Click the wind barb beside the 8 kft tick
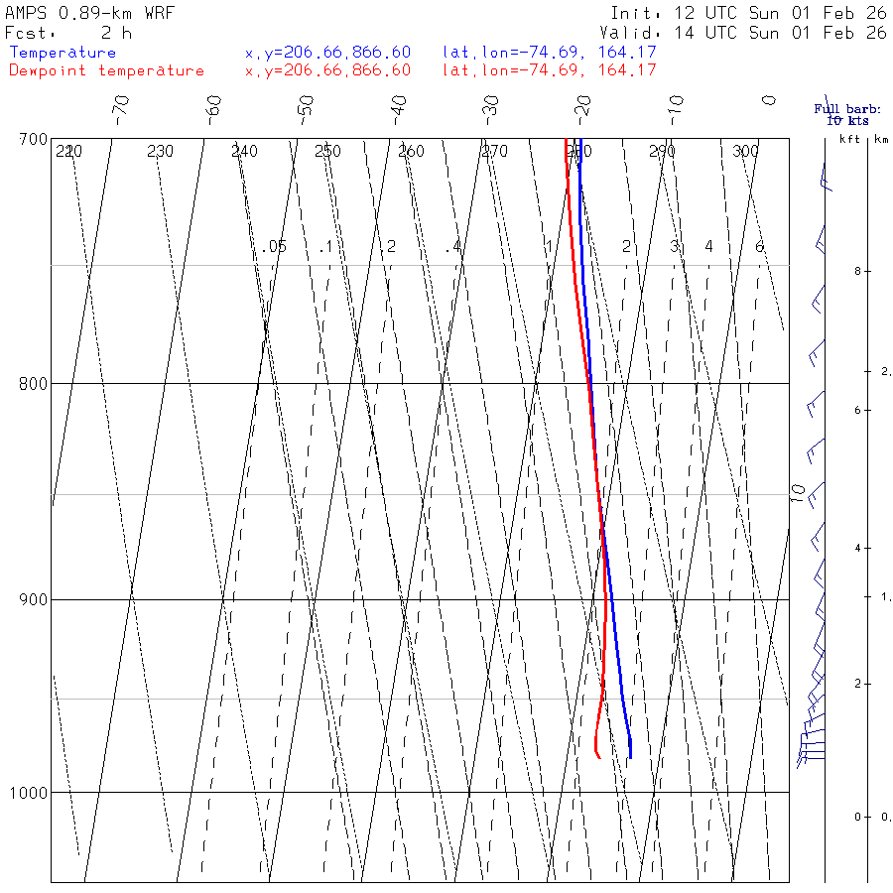The width and height of the screenshot is (893, 893). point(820,298)
